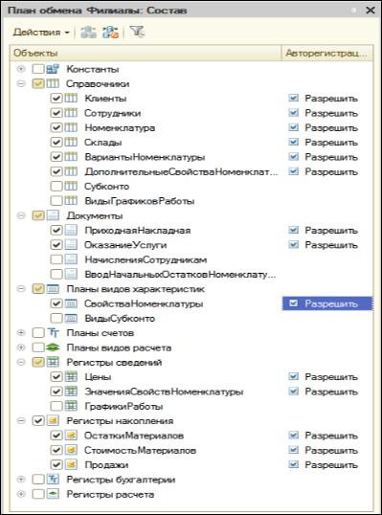Click the Объекты column header

(146, 53)
